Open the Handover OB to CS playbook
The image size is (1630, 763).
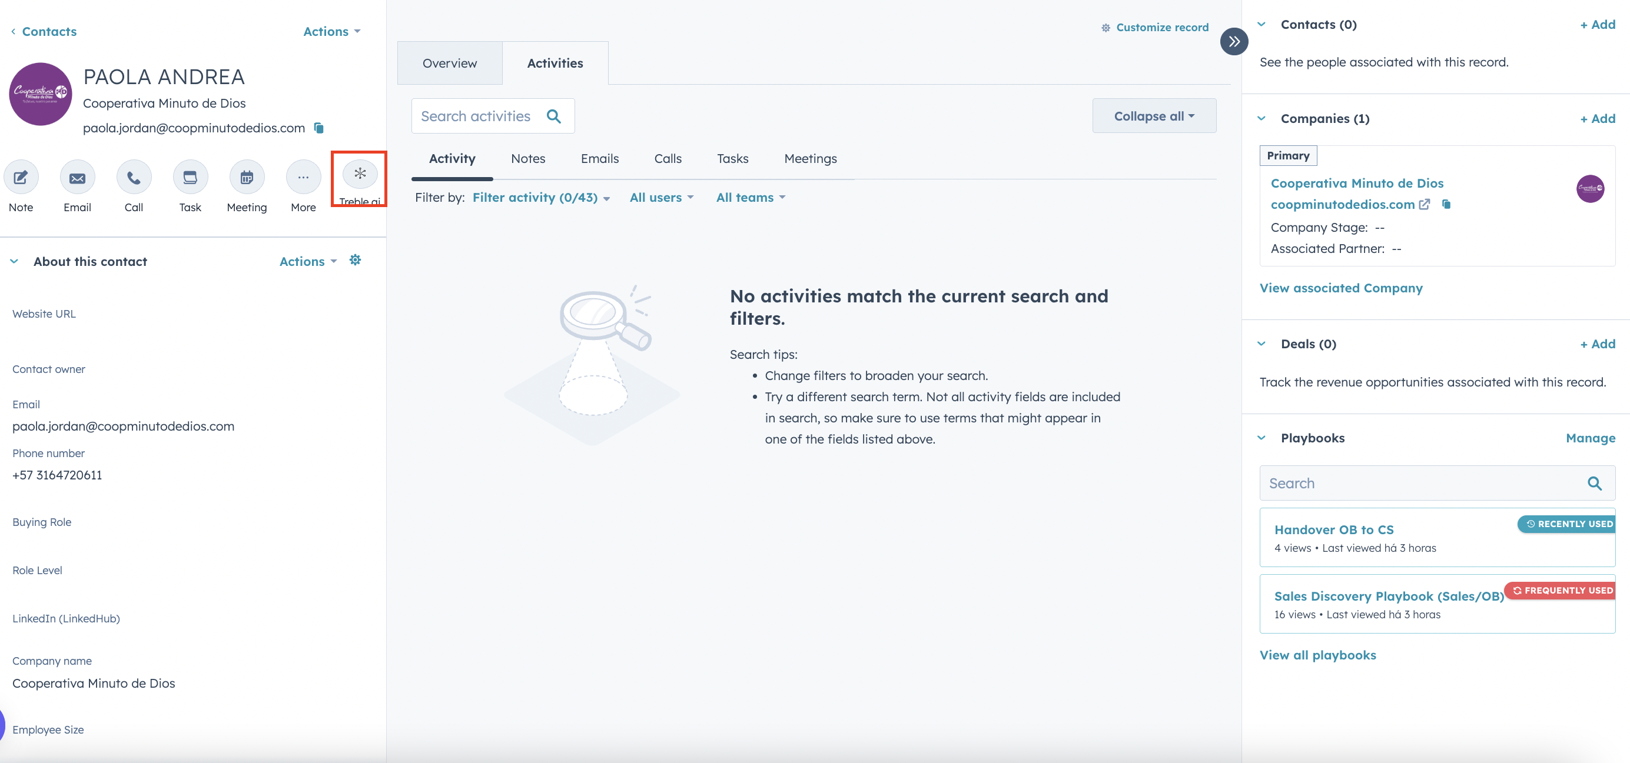(1333, 529)
